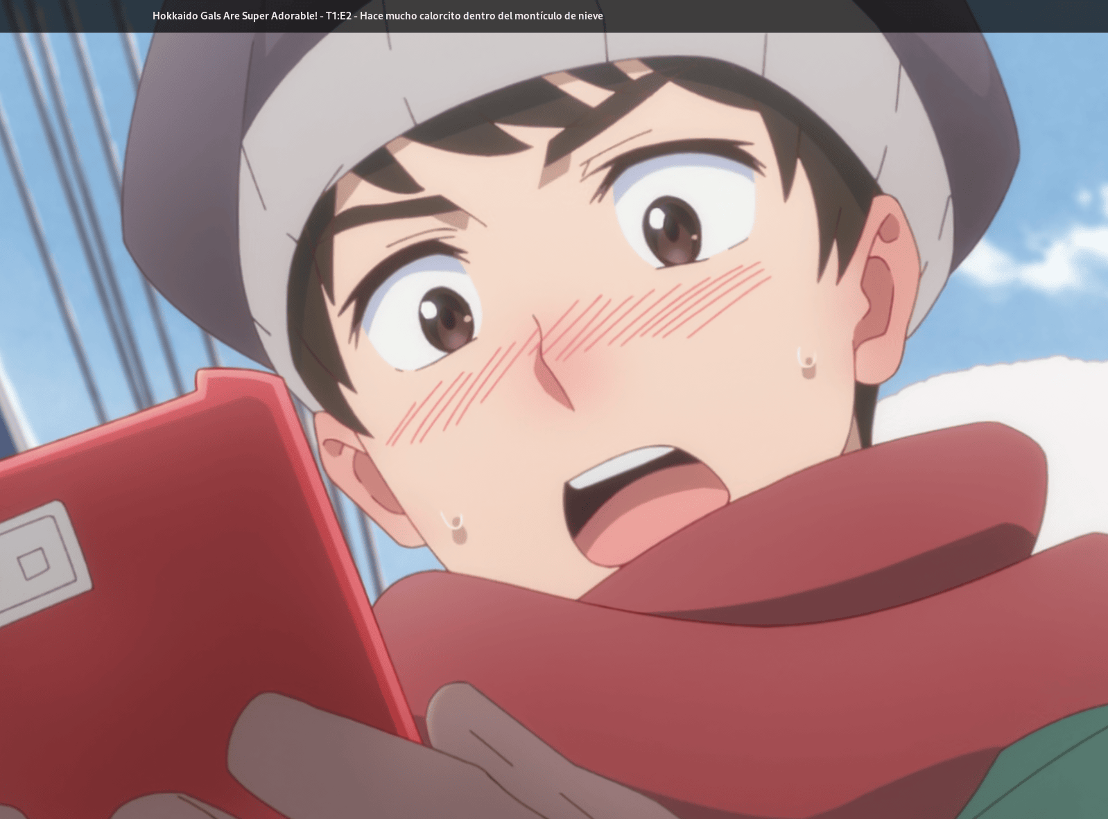Click the camera lens on the red phone
Viewport: 1108px width, 819px height.
coord(33,563)
